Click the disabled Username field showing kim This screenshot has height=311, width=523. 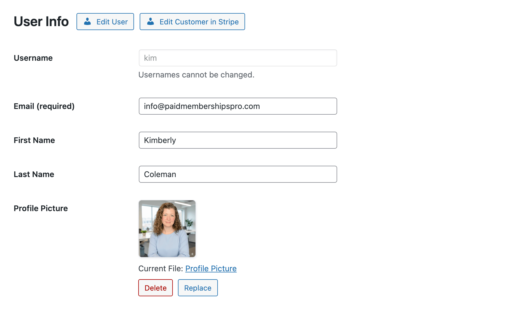[x=237, y=58]
